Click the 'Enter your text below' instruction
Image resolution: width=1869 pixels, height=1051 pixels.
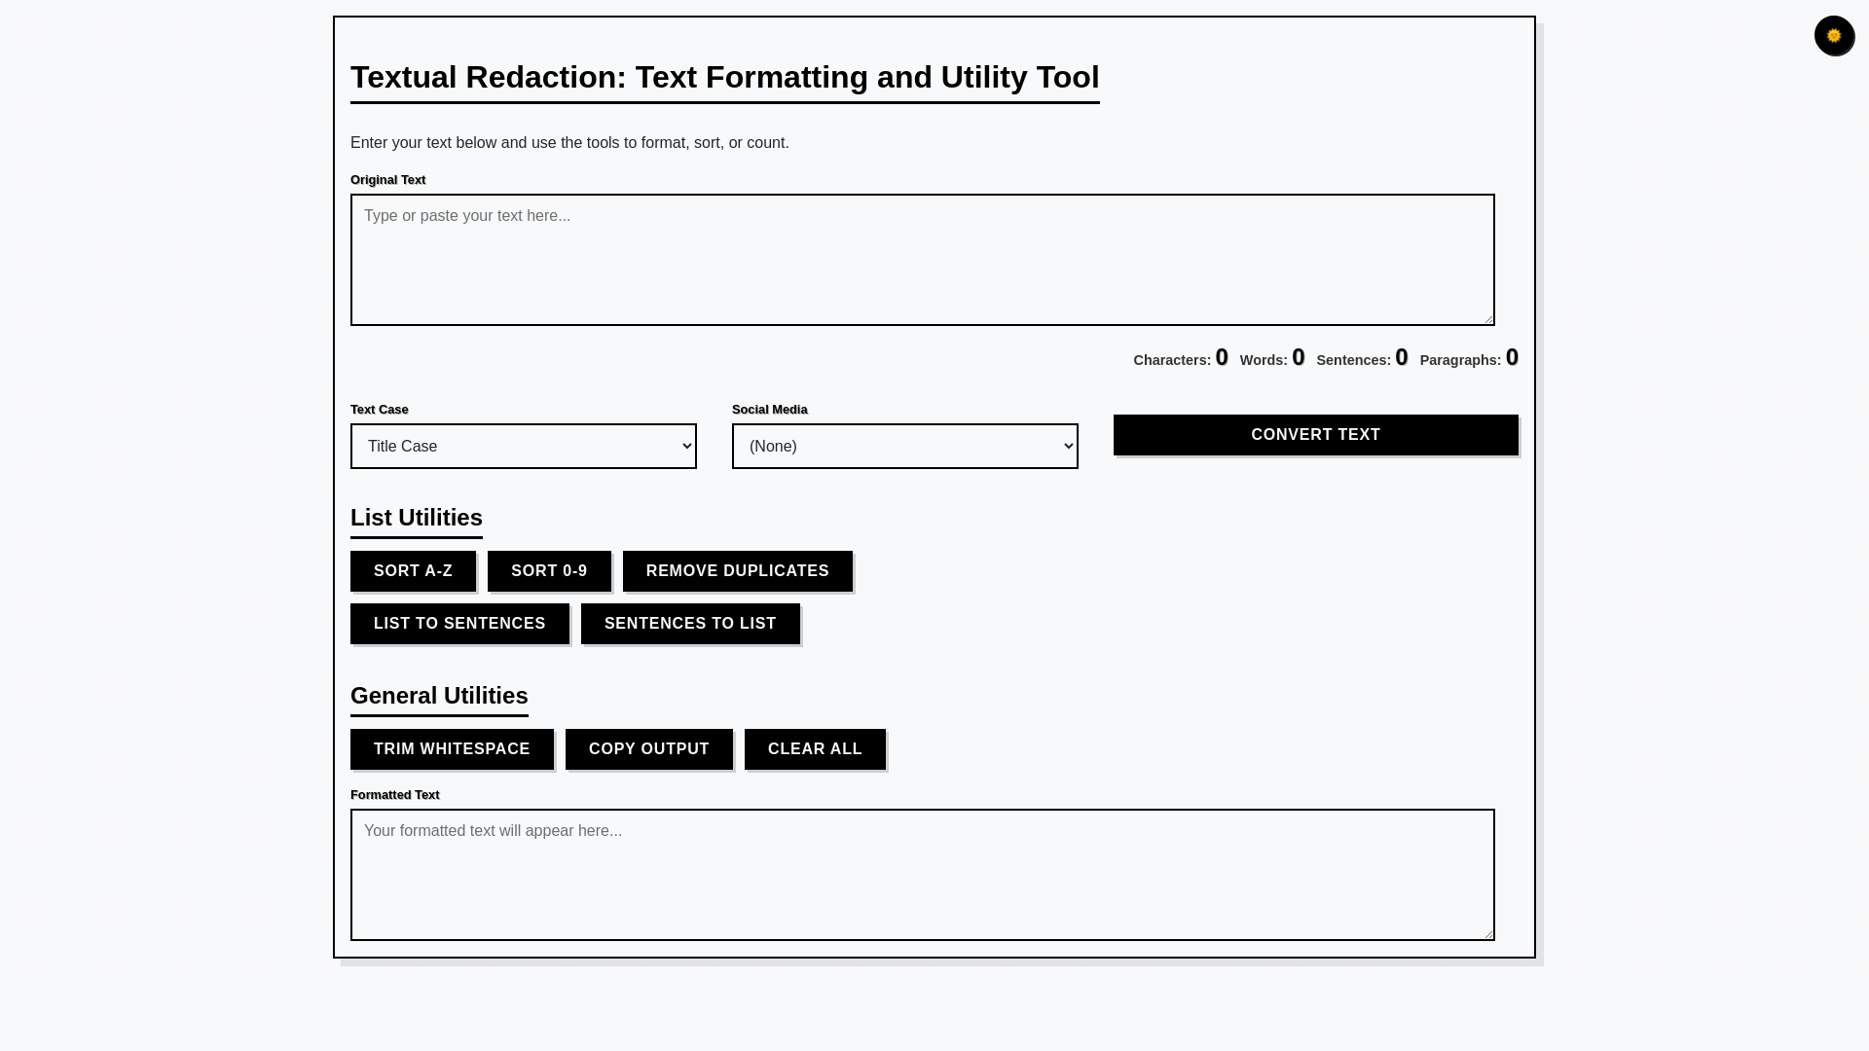pos(569,143)
